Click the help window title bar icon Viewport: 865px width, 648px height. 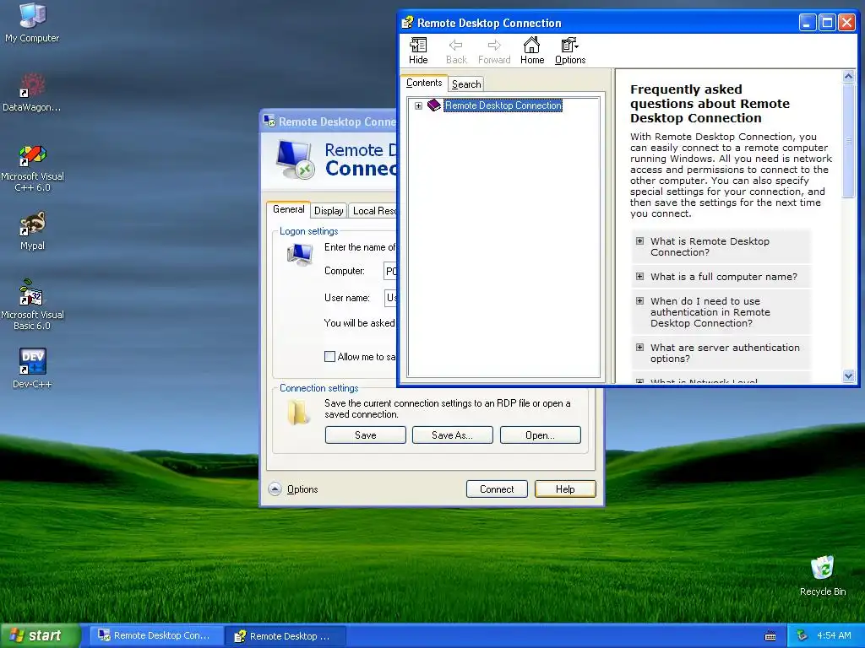(x=407, y=23)
